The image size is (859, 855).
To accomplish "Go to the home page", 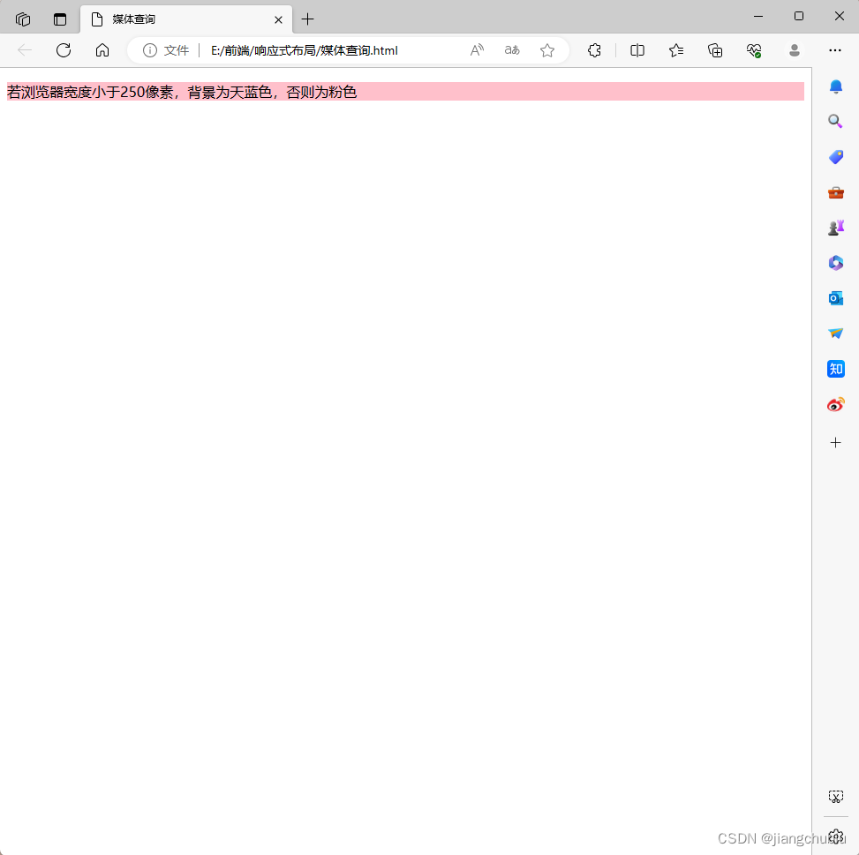I will (x=102, y=50).
